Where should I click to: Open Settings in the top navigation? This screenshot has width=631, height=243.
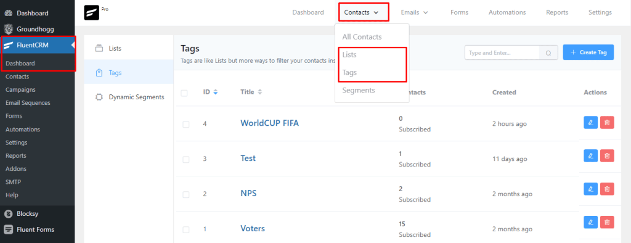pyautogui.click(x=600, y=12)
